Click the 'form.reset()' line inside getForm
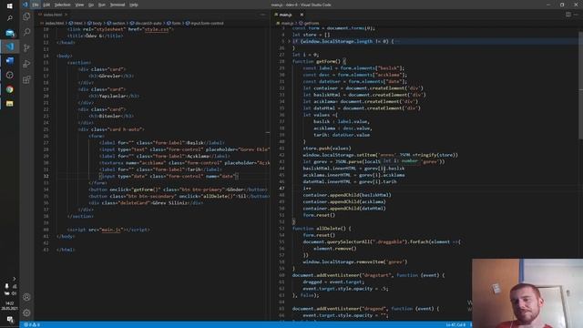 (x=319, y=215)
